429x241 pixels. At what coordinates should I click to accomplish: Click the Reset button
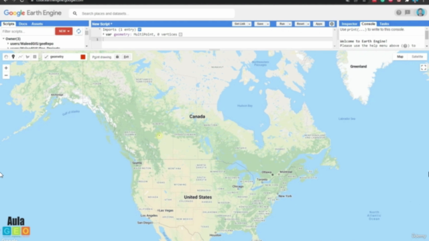click(300, 24)
